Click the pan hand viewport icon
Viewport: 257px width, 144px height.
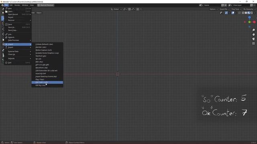(253, 34)
